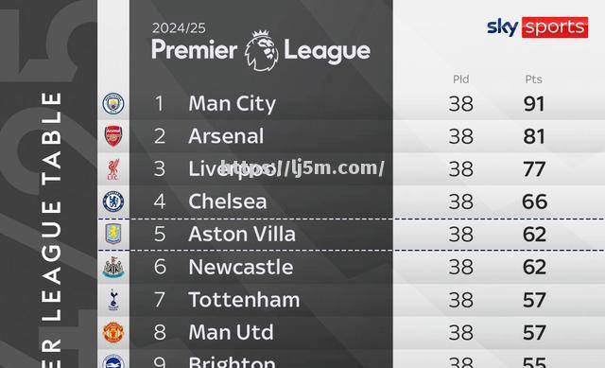
Task: Select the Arsenal team name
Action: click(226, 136)
